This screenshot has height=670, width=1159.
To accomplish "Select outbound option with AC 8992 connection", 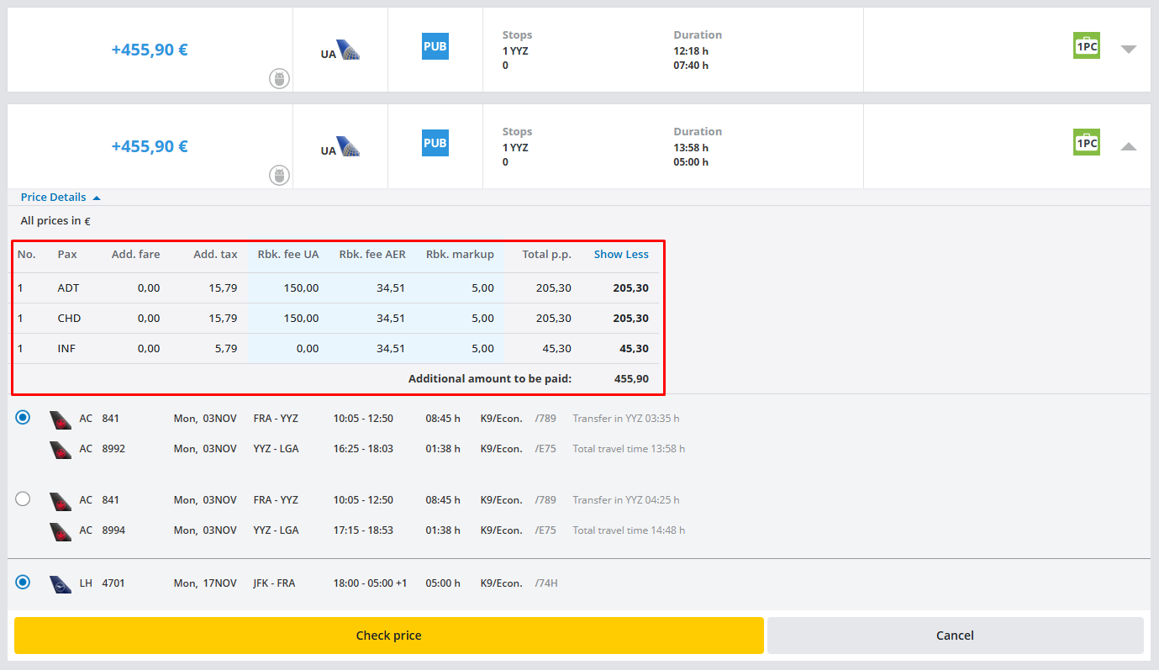I will tap(23, 418).
